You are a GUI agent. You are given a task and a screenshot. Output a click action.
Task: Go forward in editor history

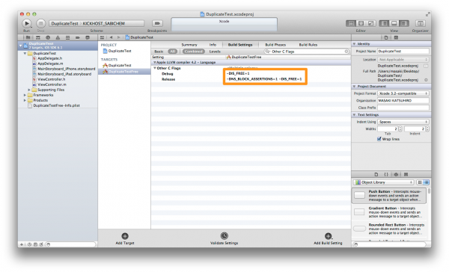pos(118,37)
